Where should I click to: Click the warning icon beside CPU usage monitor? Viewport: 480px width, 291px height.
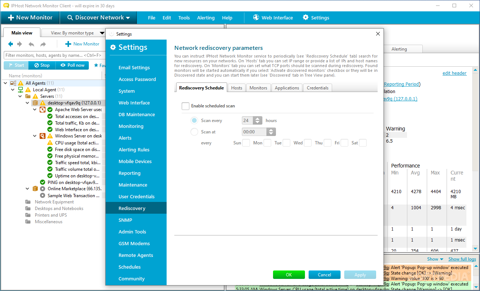pyautogui.click(x=50, y=143)
